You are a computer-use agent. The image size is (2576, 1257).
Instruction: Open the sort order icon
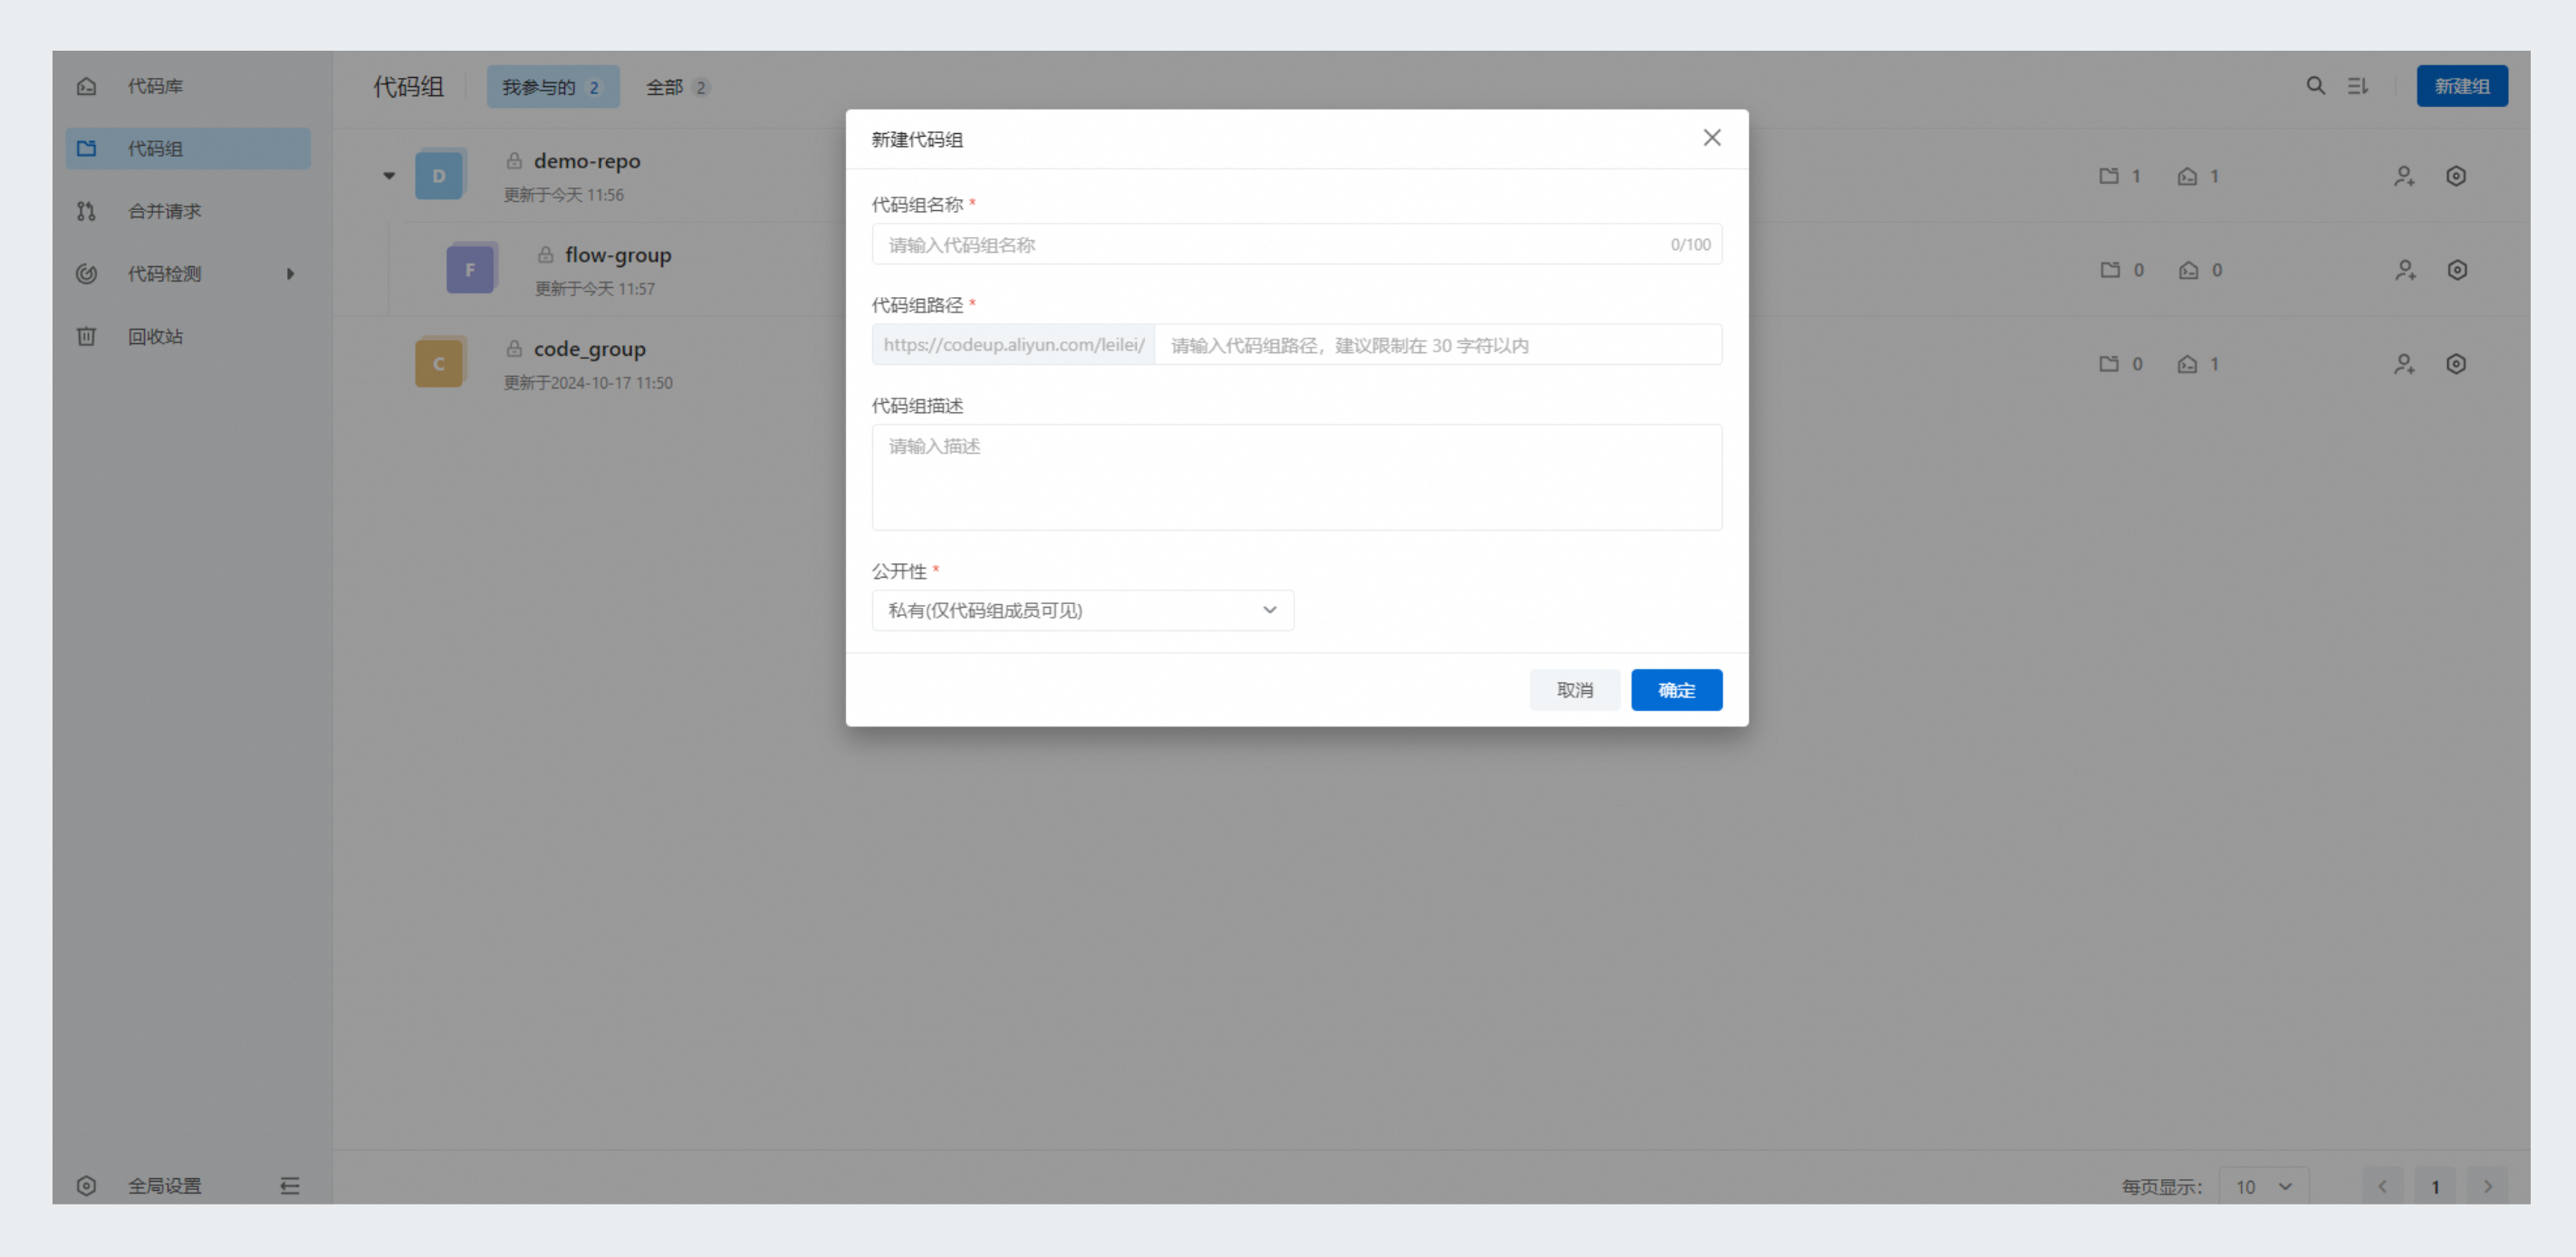point(2358,86)
